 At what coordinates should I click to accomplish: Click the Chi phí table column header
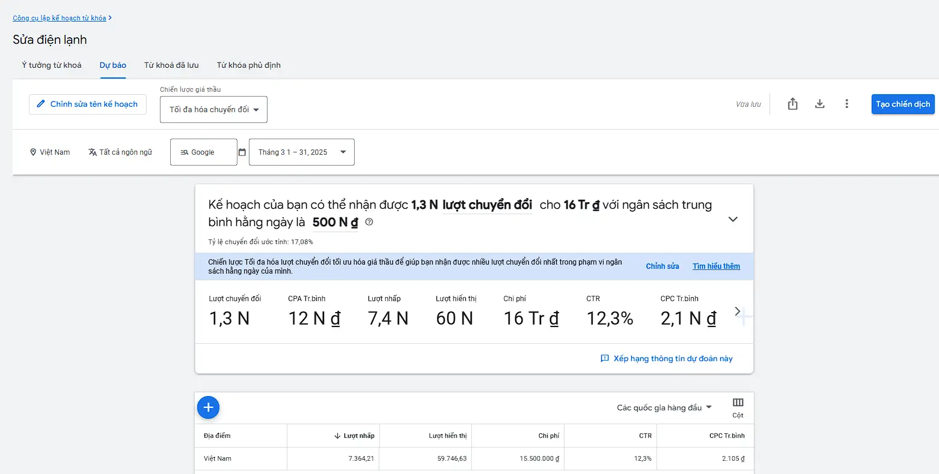click(549, 436)
